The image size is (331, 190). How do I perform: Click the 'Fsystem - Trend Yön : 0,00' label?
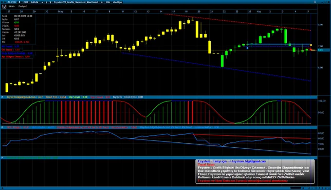tap(128, 97)
